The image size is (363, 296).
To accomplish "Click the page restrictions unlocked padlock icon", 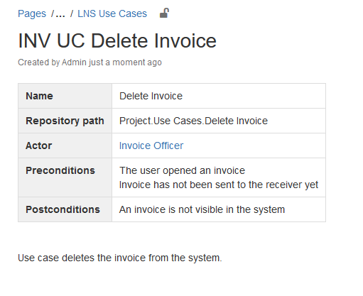I will 164,13.
